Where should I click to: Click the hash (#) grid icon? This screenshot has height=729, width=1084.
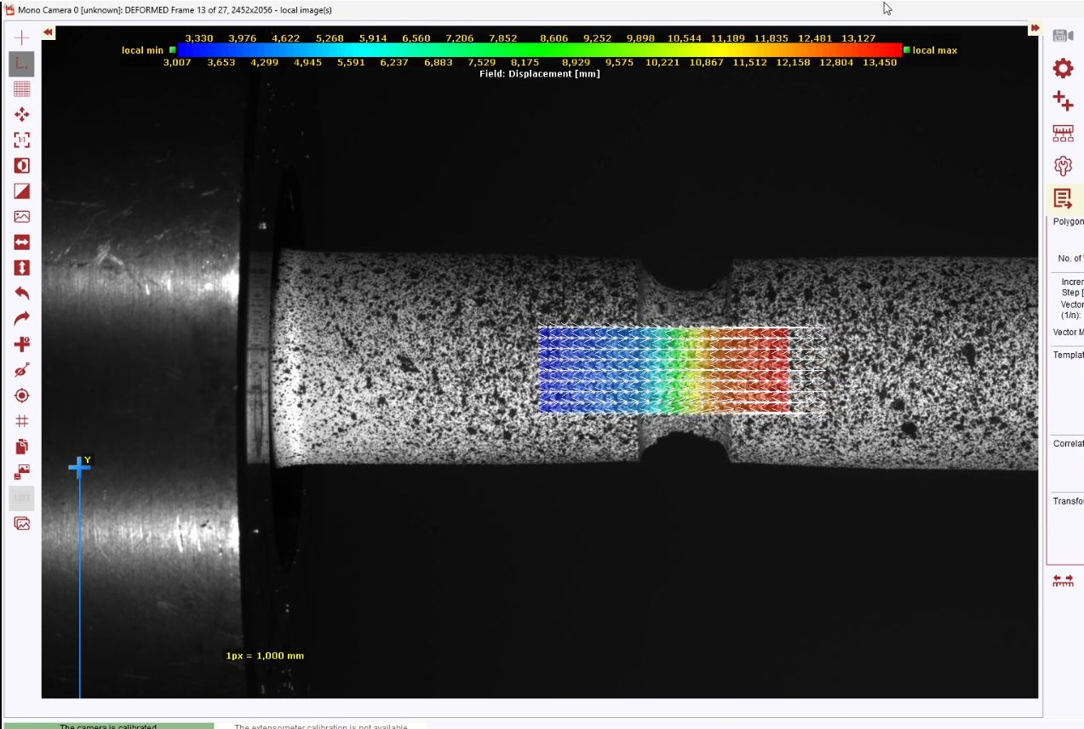pos(22,421)
